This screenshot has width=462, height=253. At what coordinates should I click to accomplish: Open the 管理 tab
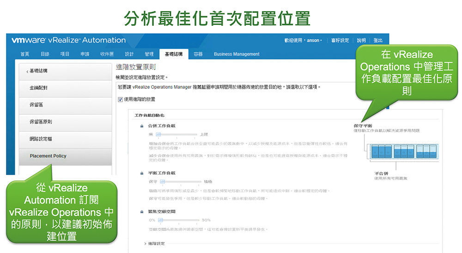click(149, 54)
